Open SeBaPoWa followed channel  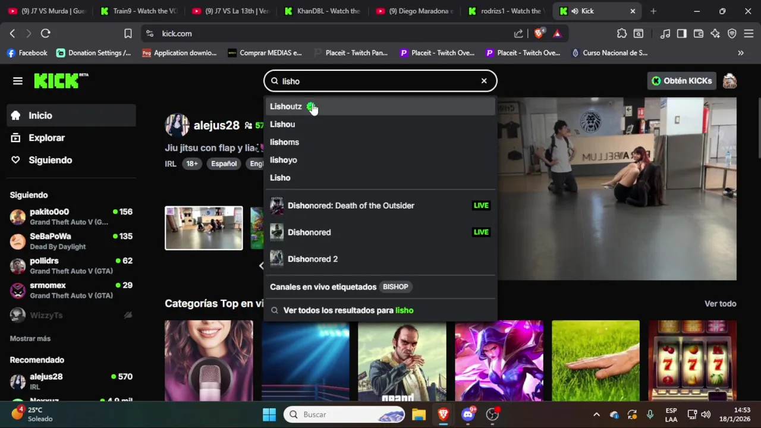click(x=71, y=241)
